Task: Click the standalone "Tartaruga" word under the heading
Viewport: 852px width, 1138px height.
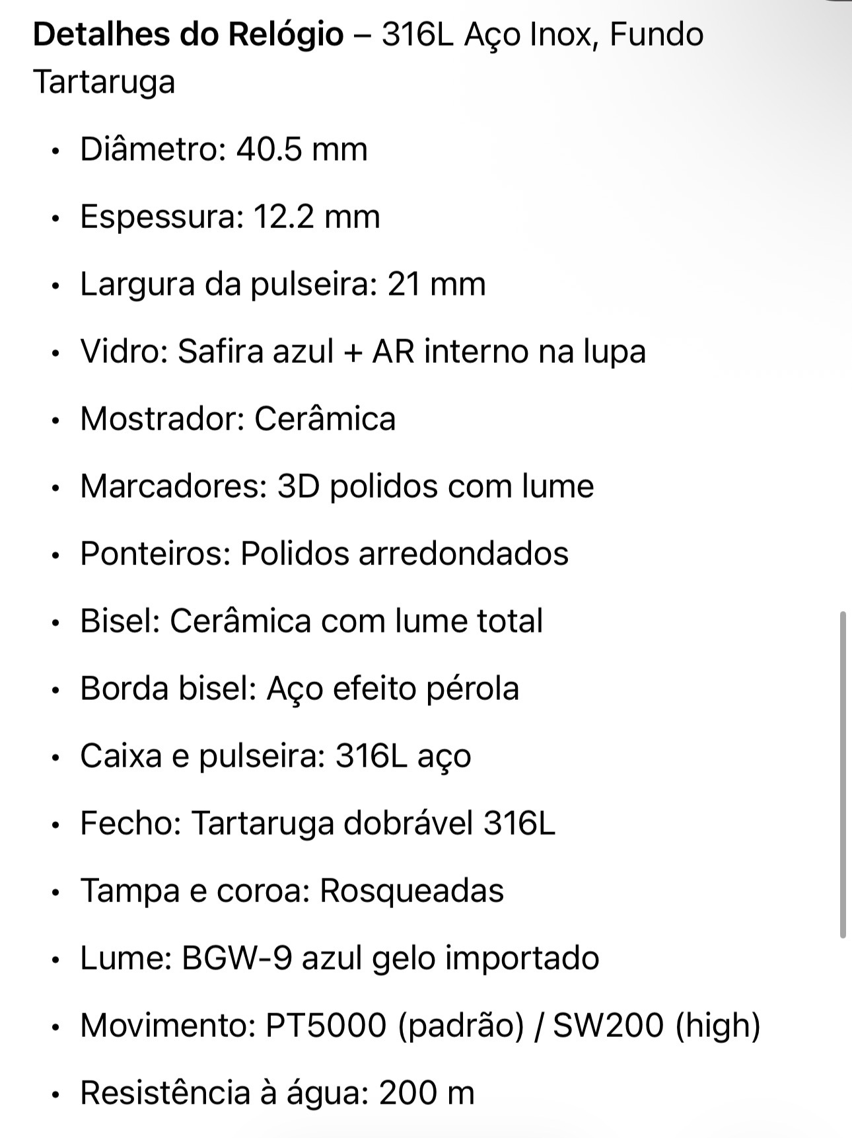Action: point(104,82)
